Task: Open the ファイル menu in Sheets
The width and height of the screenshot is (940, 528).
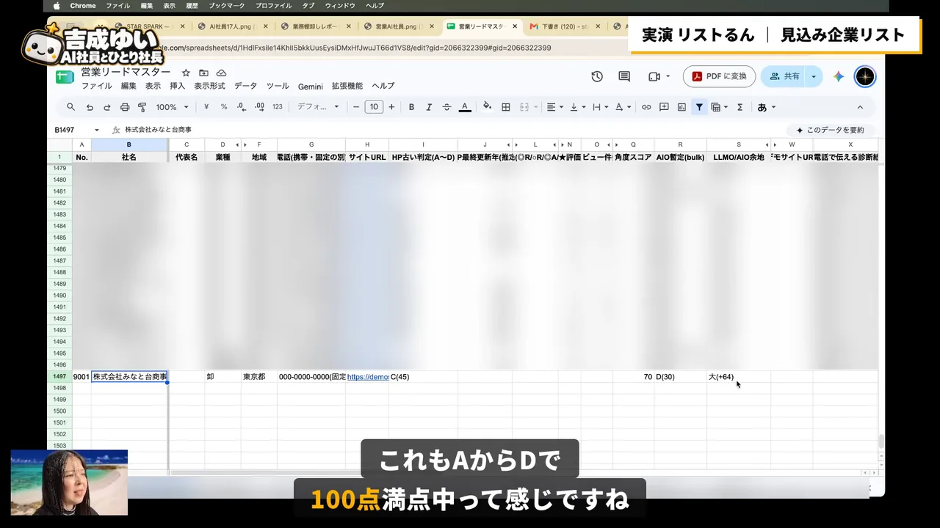Action: point(96,86)
